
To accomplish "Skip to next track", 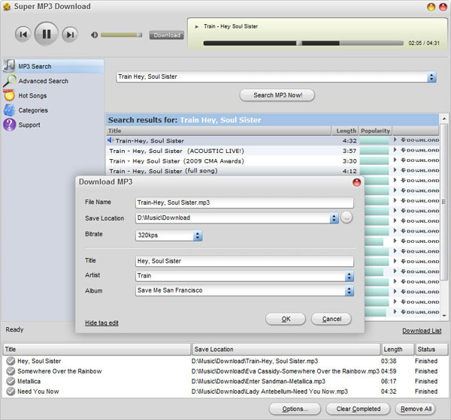I will [x=70, y=34].
